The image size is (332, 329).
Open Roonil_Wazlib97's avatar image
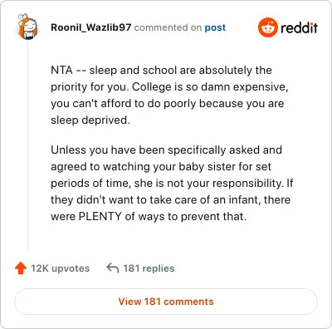[x=27, y=27]
